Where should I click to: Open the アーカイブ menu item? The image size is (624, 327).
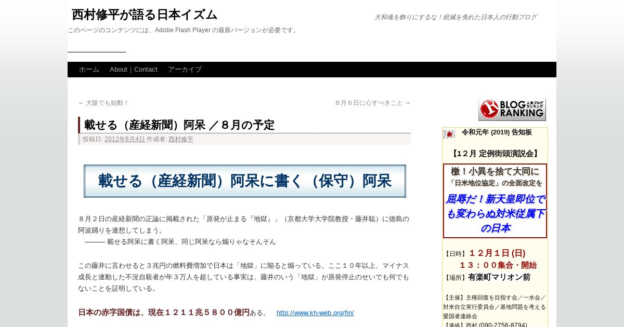click(185, 70)
